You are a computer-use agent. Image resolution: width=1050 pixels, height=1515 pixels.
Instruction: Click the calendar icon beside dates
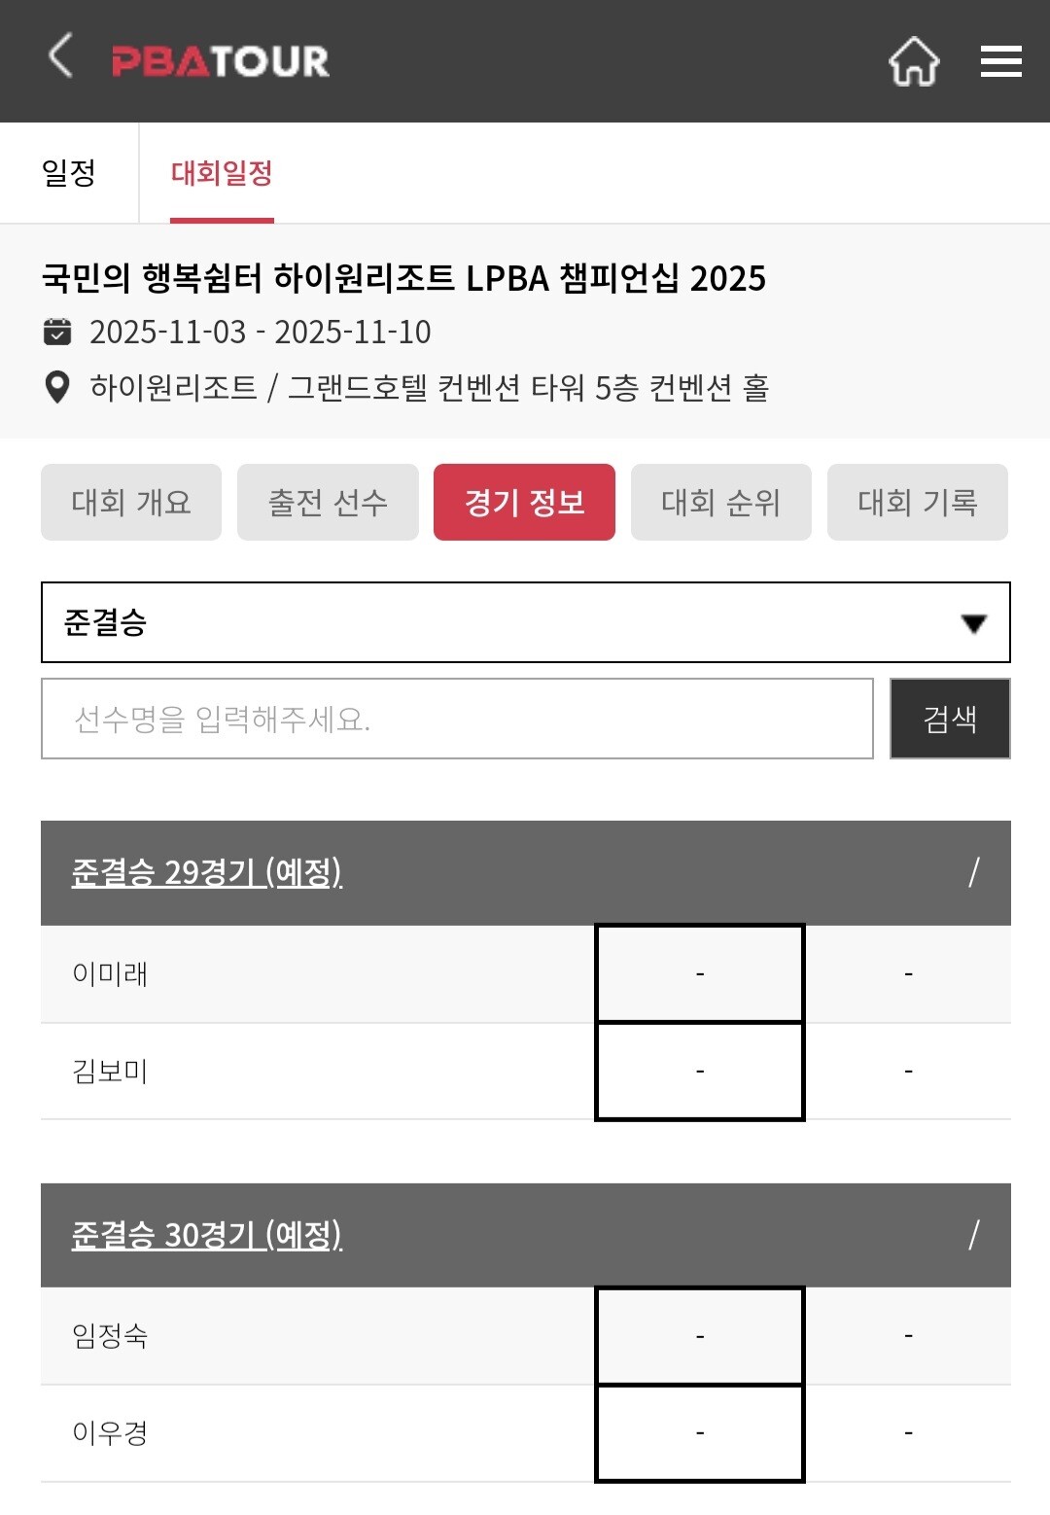tap(57, 332)
